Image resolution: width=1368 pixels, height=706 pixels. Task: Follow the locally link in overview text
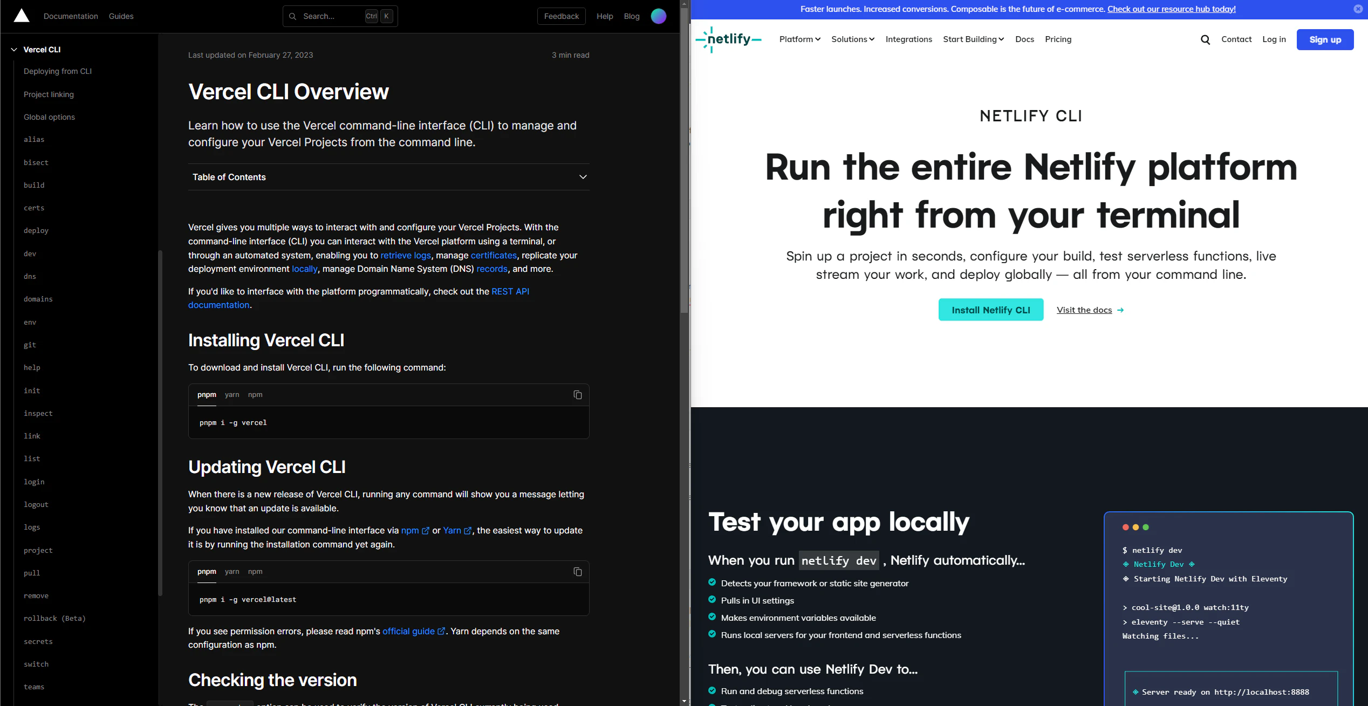304,269
